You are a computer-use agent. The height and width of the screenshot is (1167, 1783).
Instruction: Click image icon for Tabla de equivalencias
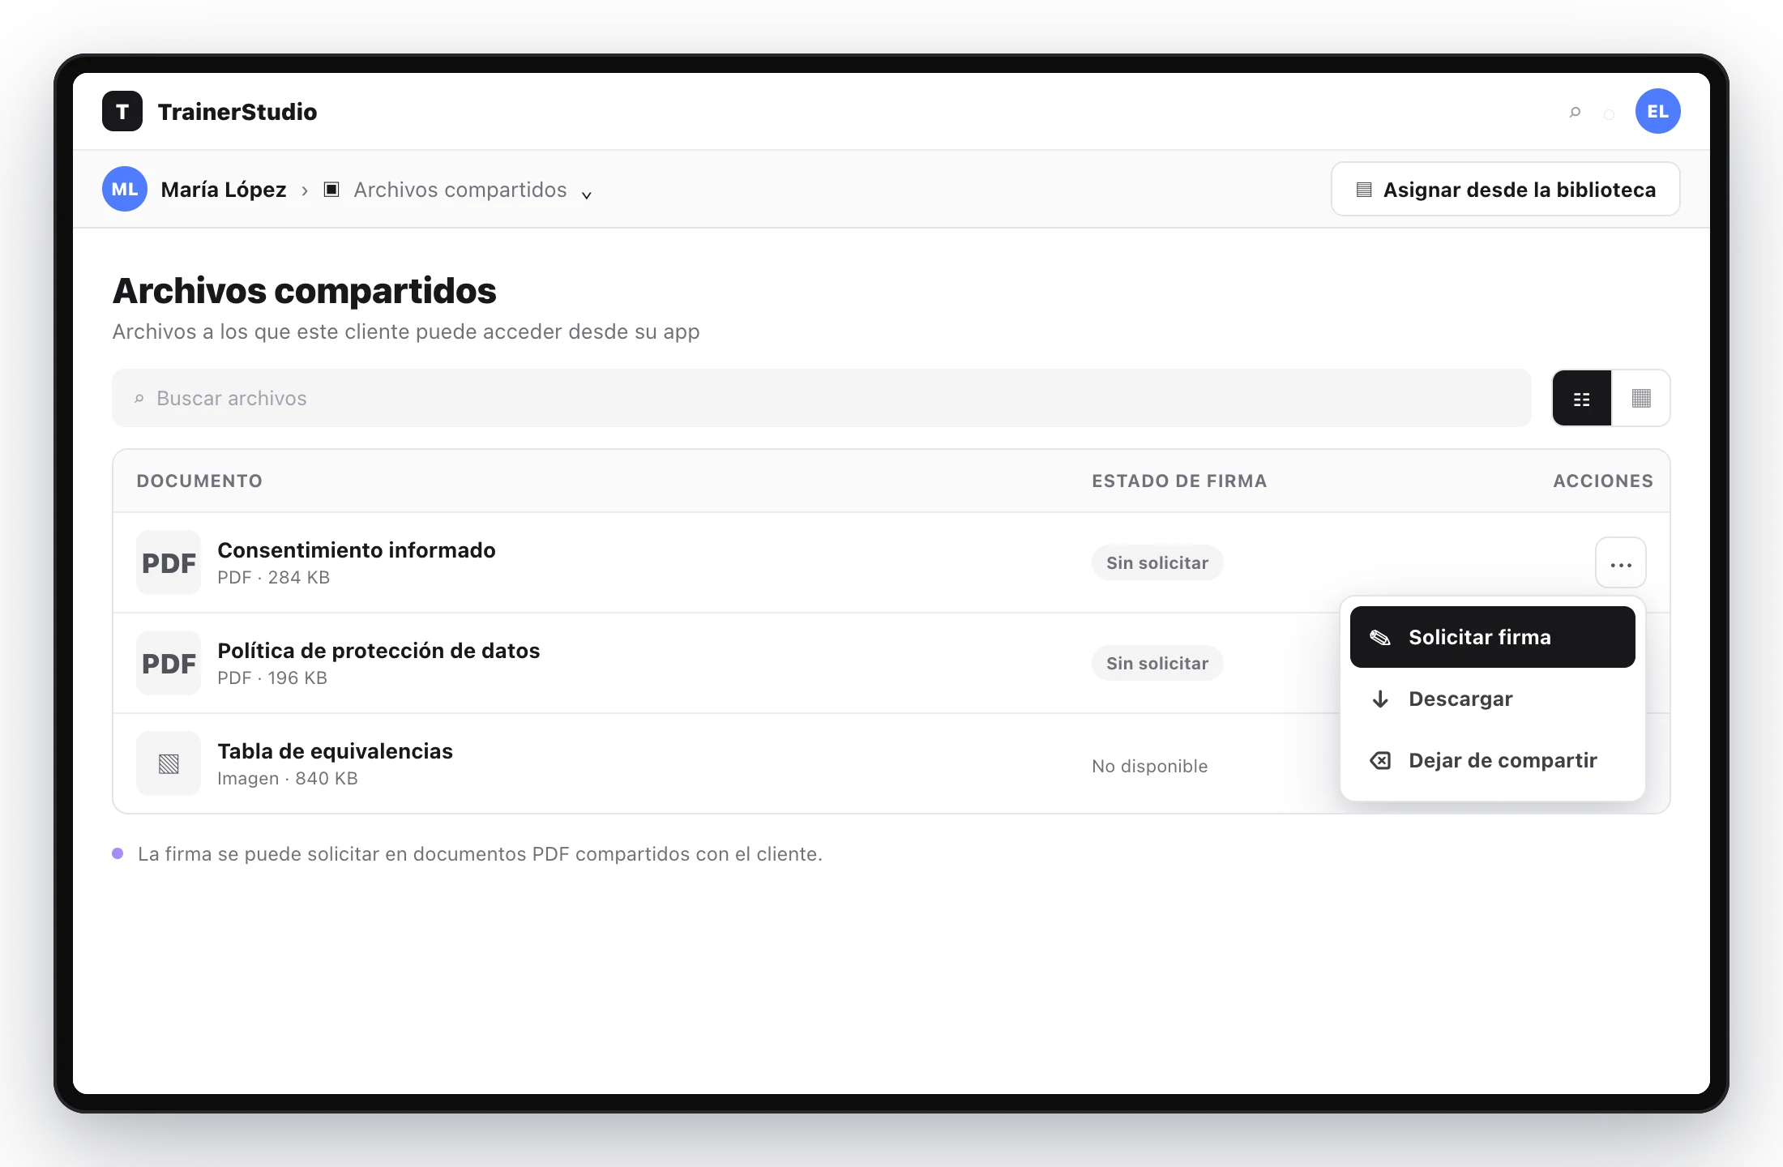(x=169, y=764)
